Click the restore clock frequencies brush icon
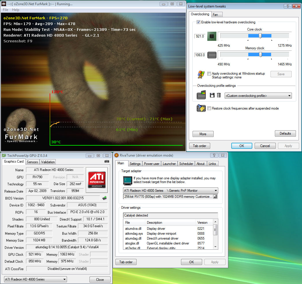The width and height of the screenshot is (302, 284). (201, 108)
